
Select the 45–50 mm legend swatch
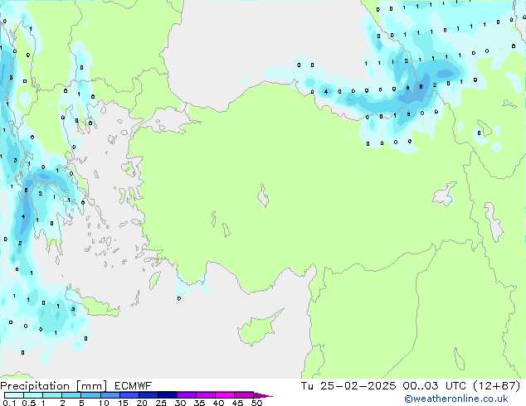244,395
